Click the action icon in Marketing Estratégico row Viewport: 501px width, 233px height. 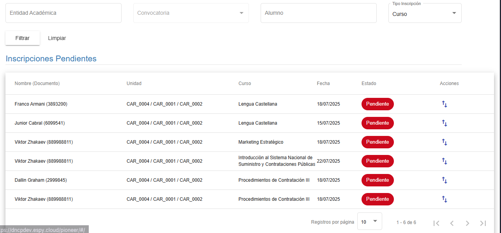[444, 142]
